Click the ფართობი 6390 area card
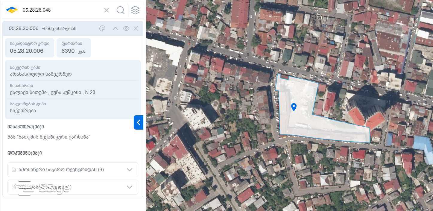The height and width of the screenshot is (211, 433). tap(74, 48)
